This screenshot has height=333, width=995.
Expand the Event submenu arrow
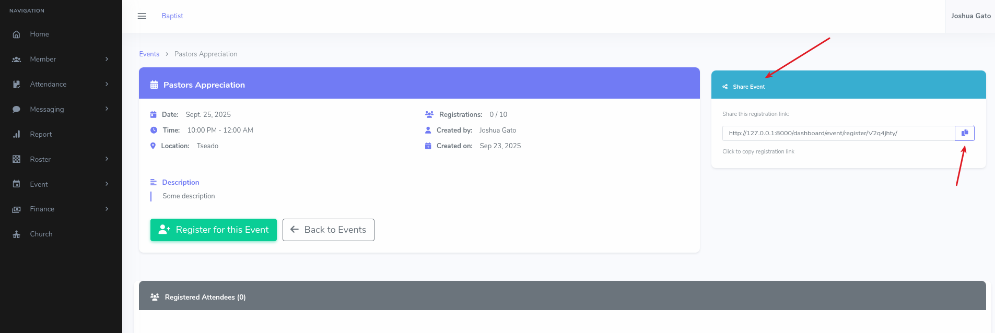click(107, 184)
